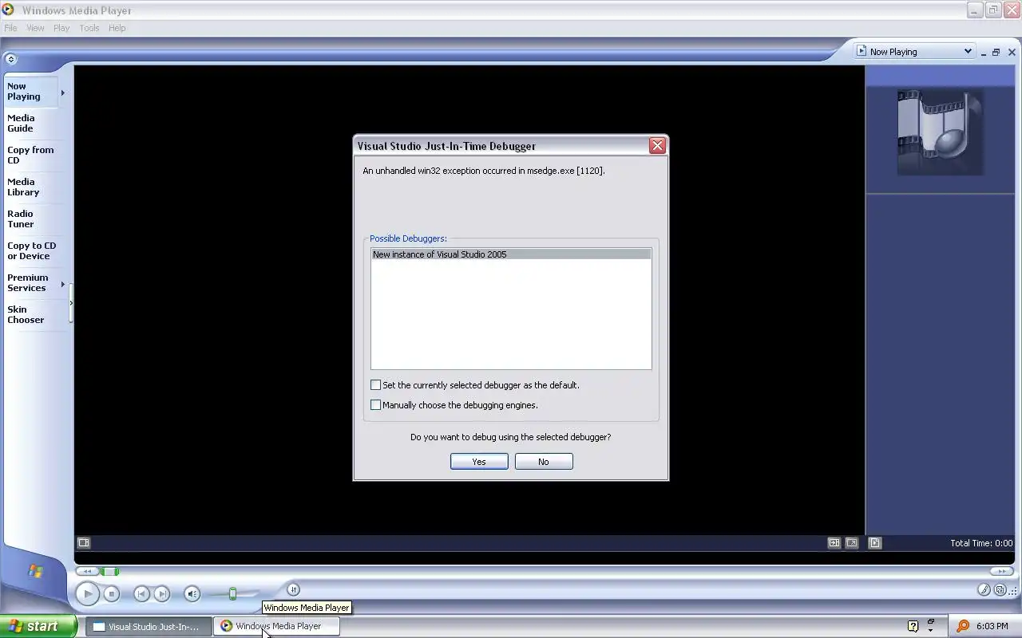This screenshot has height=638, width=1022.
Task: Open the Media Guide tab
Action: click(30, 124)
